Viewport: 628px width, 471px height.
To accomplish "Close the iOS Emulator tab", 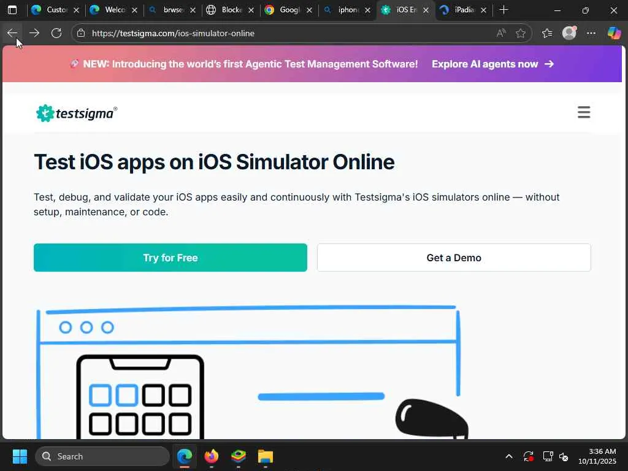I will coord(426,10).
